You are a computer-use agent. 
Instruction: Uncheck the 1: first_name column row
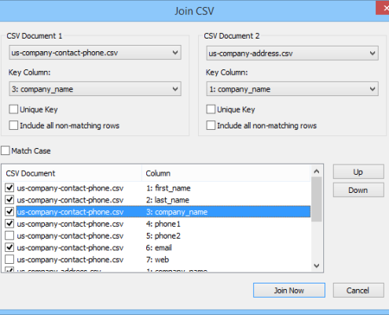coord(9,188)
